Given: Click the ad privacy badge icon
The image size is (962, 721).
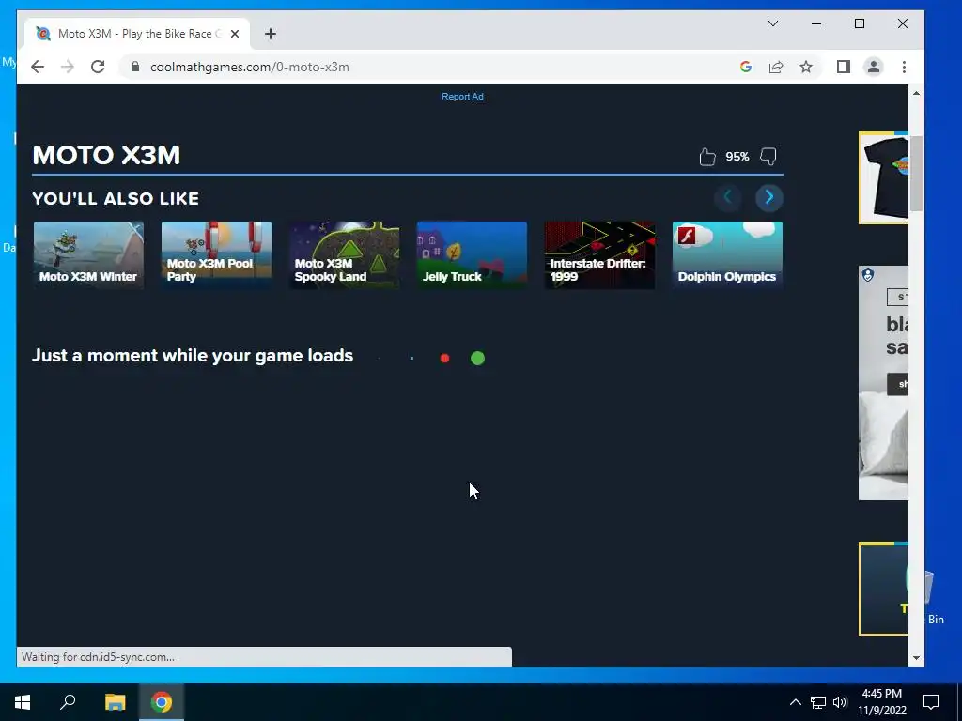Looking at the screenshot, I should pyautogui.click(x=867, y=275).
